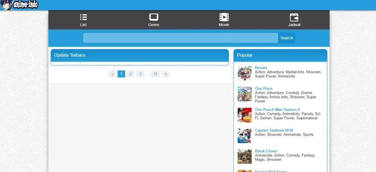376x172 pixels.
Task: Click the Genre menu label
Action: (x=154, y=25)
